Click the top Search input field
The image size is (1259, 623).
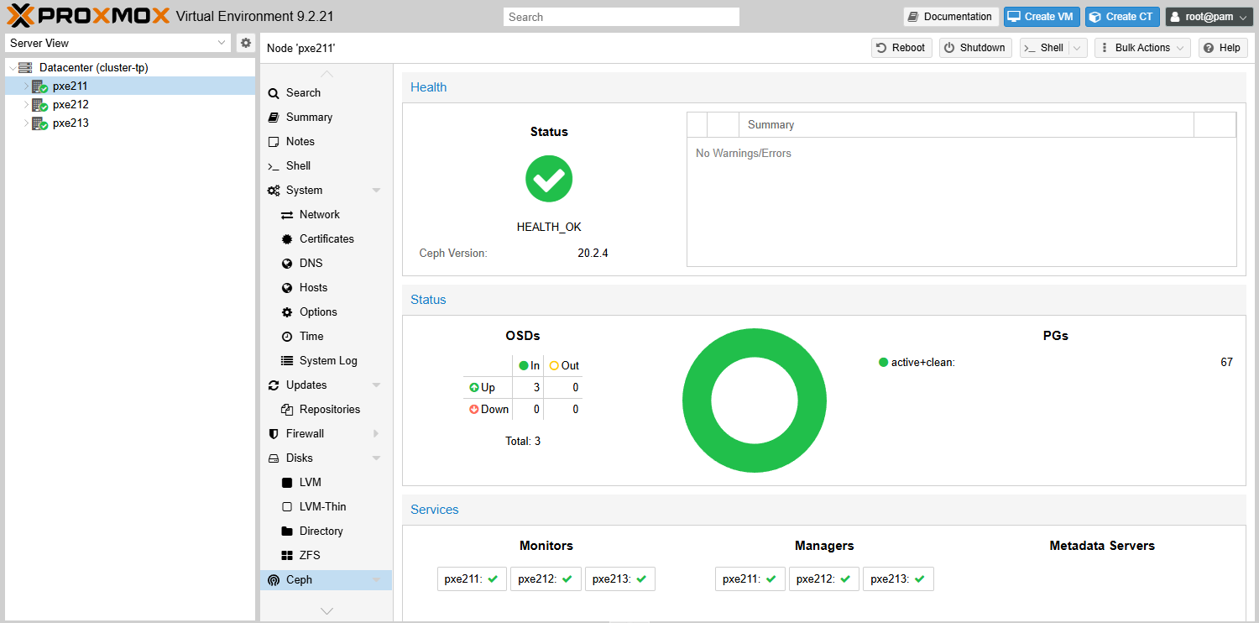coord(621,17)
